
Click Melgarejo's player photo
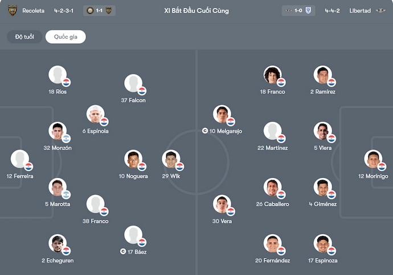(x=222, y=114)
